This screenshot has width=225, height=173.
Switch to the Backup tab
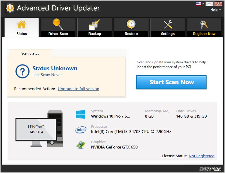click(x=94, y=27)
